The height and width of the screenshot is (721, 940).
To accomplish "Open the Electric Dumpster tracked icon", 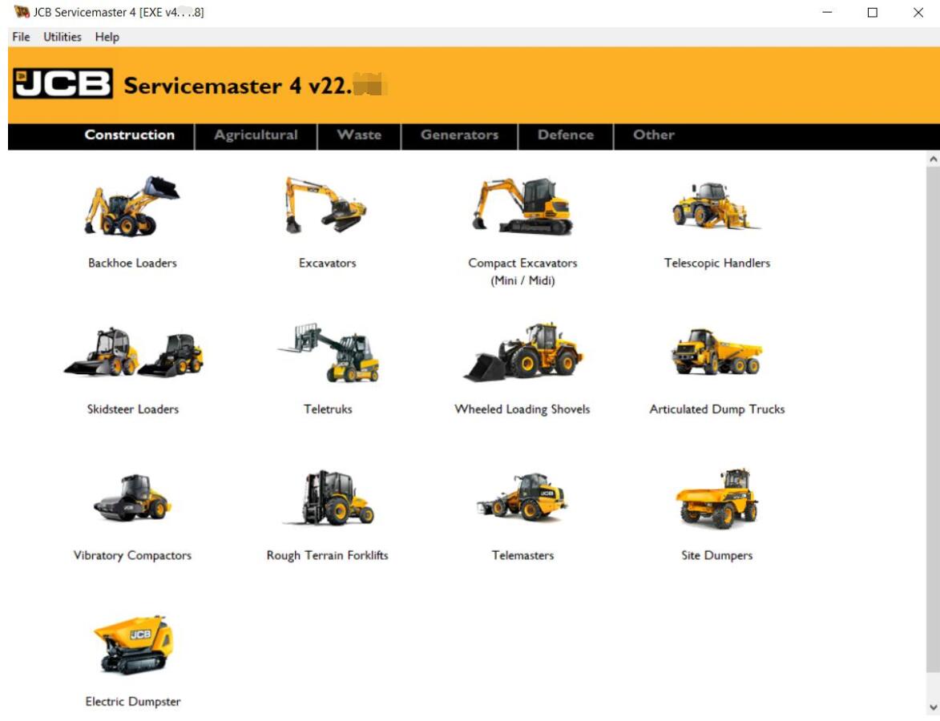I will (x=132, y=644).
